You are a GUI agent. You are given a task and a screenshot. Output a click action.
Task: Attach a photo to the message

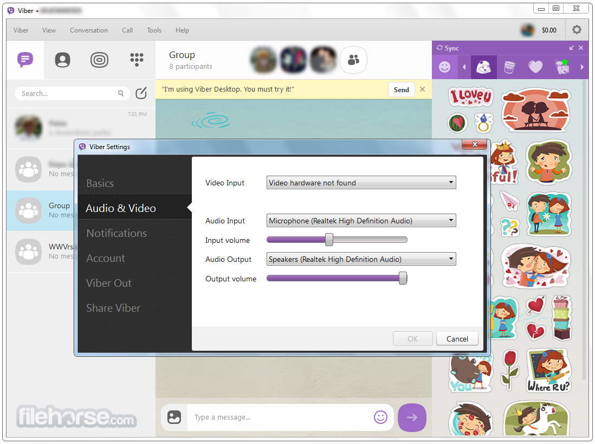pos(174,417)
